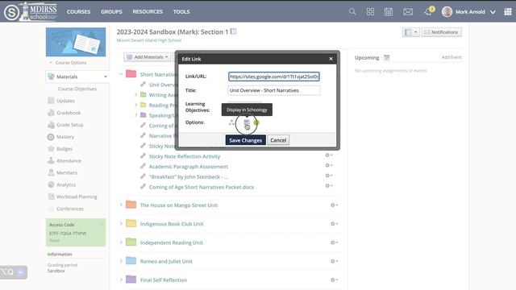Click Save Changes button
This screenshot has height=290, width=516.
[x=245, y=140]
